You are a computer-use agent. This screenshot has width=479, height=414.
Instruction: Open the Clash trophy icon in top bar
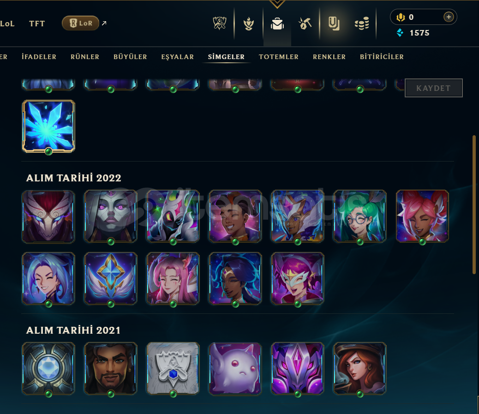coord(219,24)
